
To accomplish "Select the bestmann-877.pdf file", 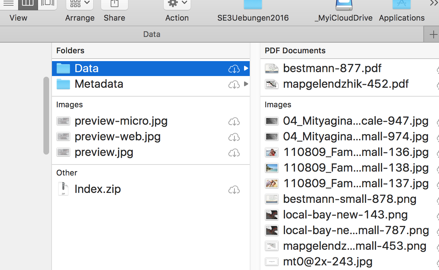I will click(332, 68).
